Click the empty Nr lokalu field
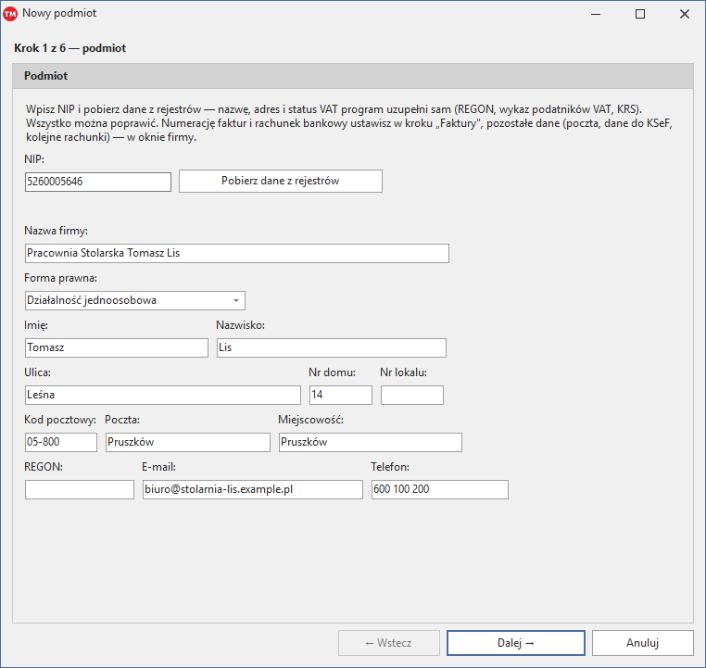This screenshot has height=668, width=706. (x=412, y=396)
